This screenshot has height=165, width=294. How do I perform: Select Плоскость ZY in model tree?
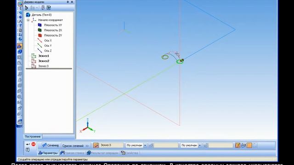tap(53, 35)
